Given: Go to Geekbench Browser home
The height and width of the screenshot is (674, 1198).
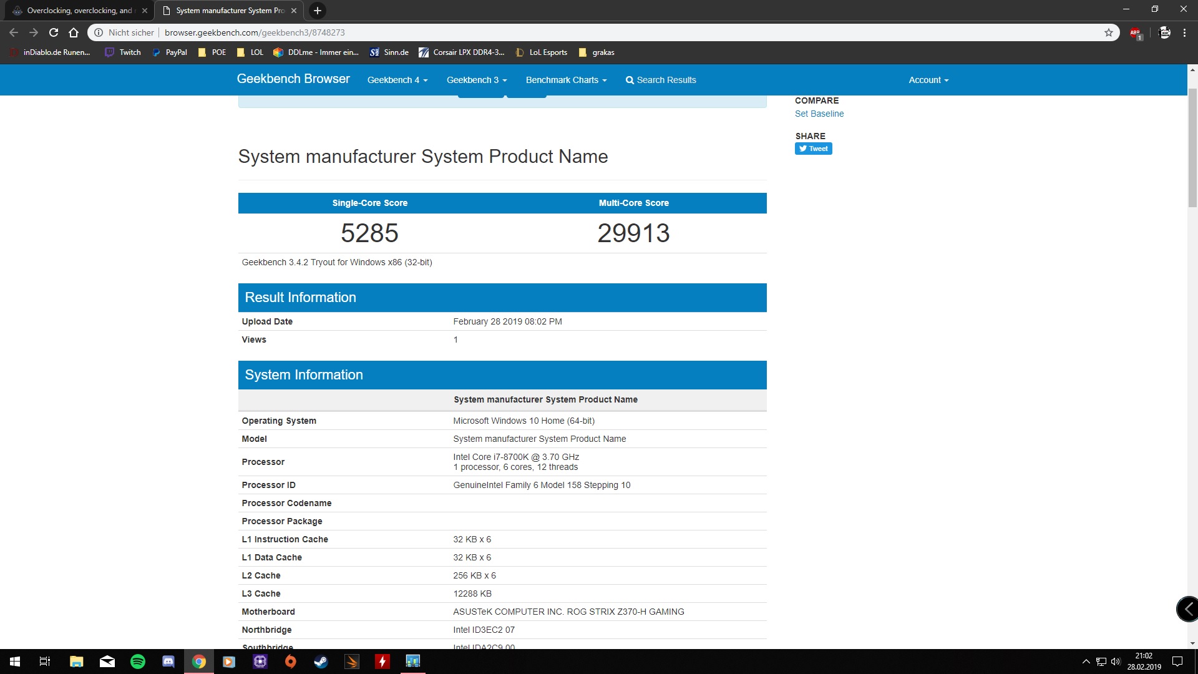Looking at the screenshot, I should pyautogui.click(x=293, y=79).
